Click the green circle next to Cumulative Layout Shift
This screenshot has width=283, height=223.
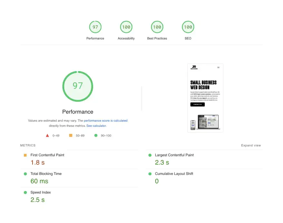(149, 174)
